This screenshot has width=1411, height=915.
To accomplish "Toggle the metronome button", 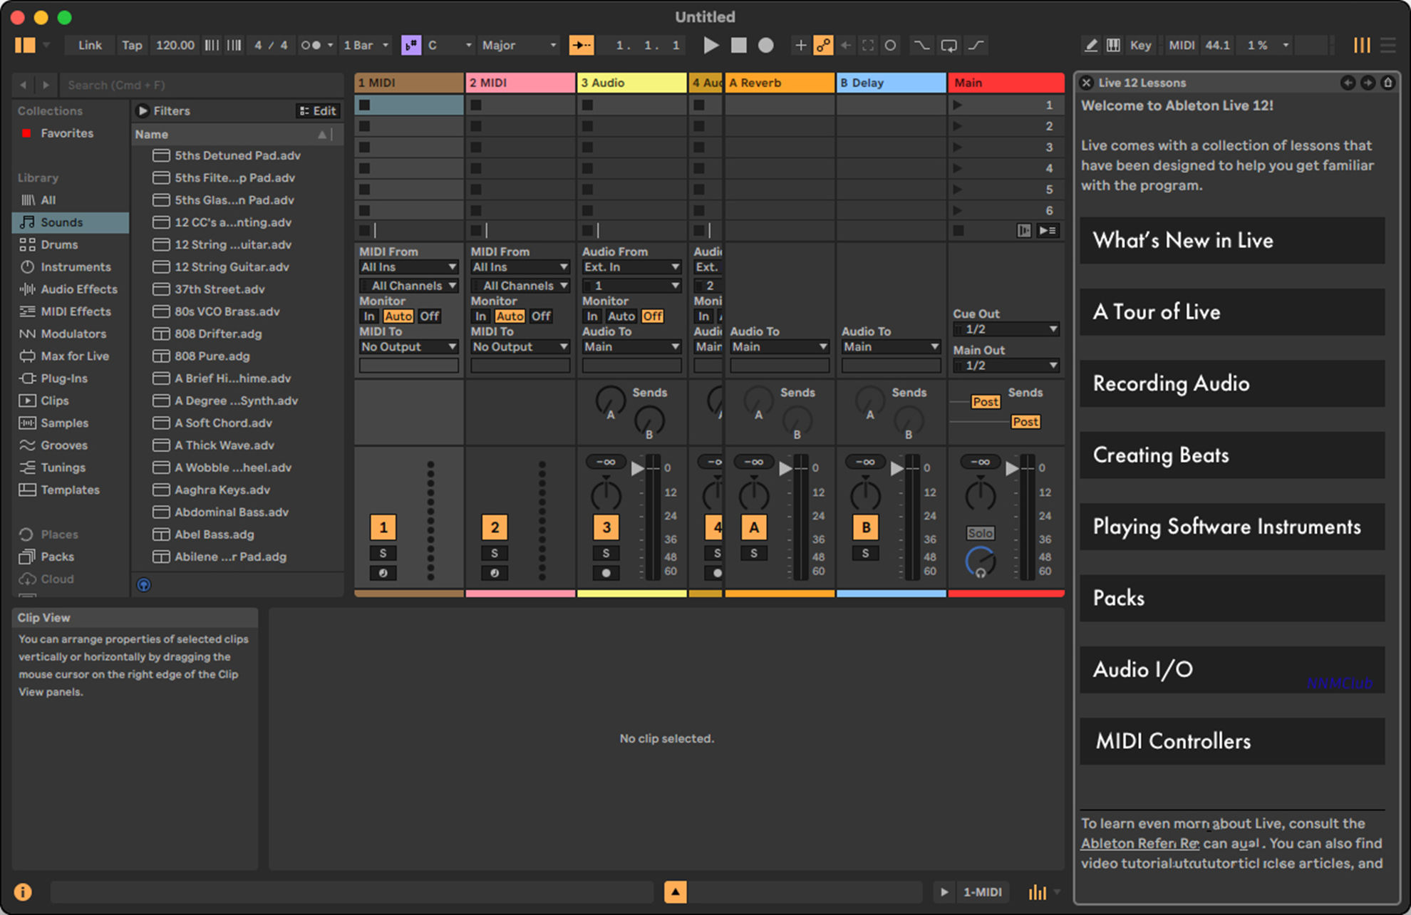I will 311,45.
